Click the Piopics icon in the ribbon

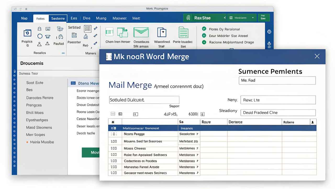click(27, 33)
